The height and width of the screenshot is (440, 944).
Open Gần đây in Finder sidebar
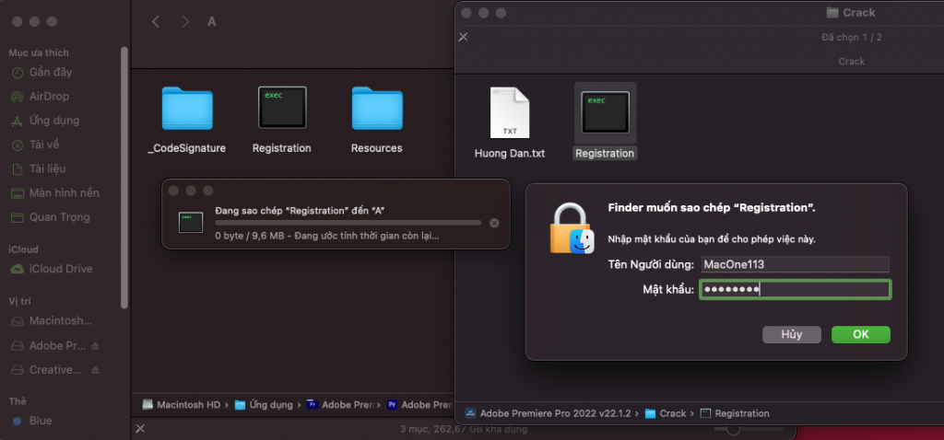click(51, 72)
